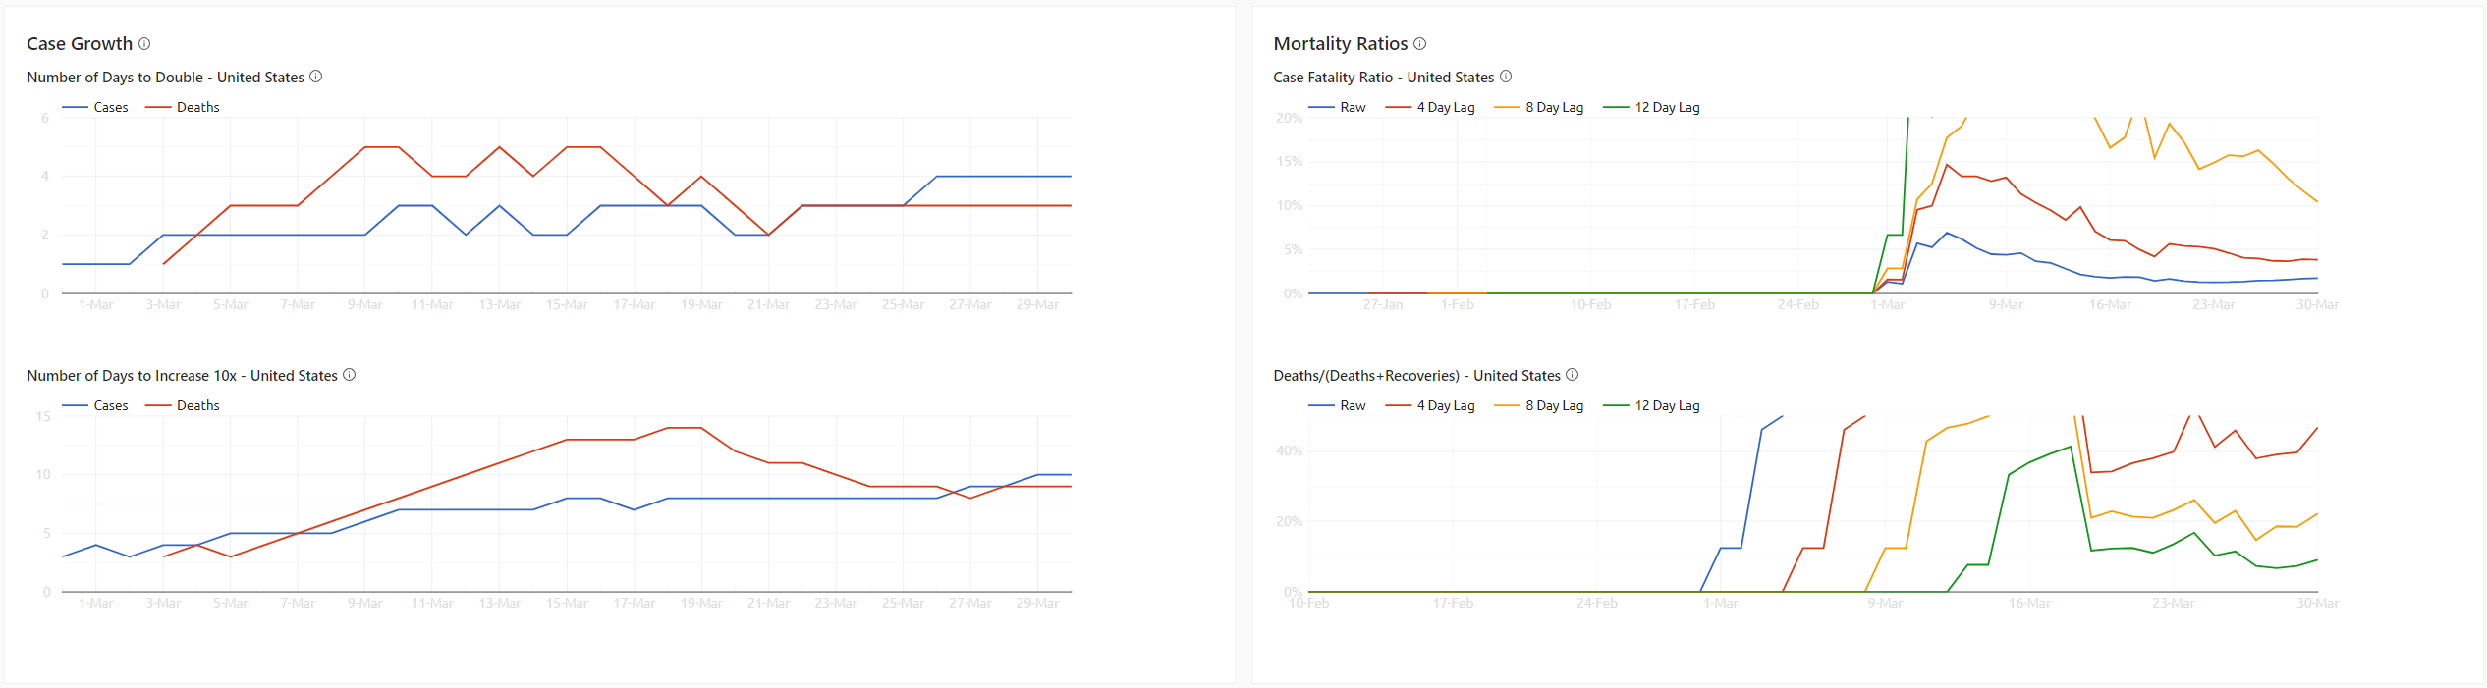Click the info icon beside Case Growth
Image resolution: width=2487 pixels, height=688 pixels.
(x=144, y=44)
